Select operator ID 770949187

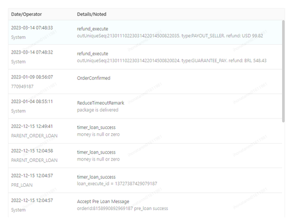(22, 87)
